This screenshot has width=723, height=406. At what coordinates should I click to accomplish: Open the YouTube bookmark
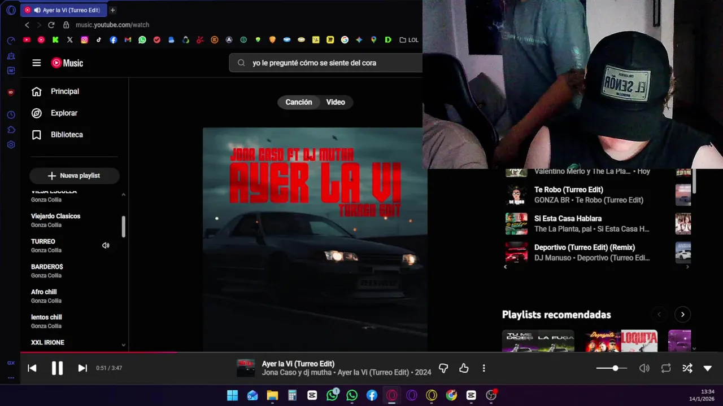tap(27, 40)
